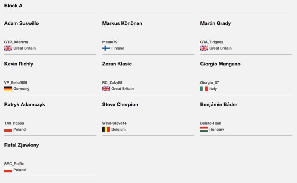Click the Italy flag icon
Viewport: 297px width, 183px height.
point(204,89)
